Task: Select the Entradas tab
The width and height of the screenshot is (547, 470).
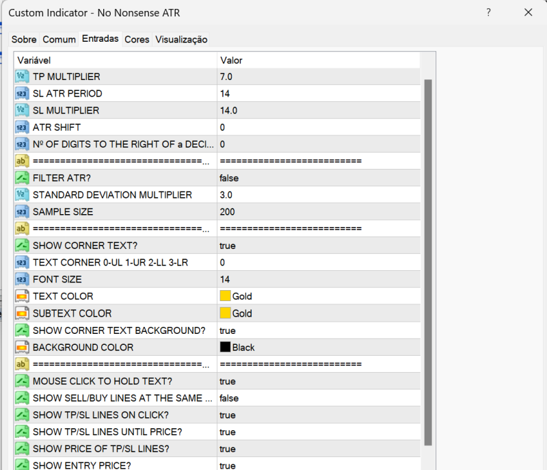Action: 100,38
